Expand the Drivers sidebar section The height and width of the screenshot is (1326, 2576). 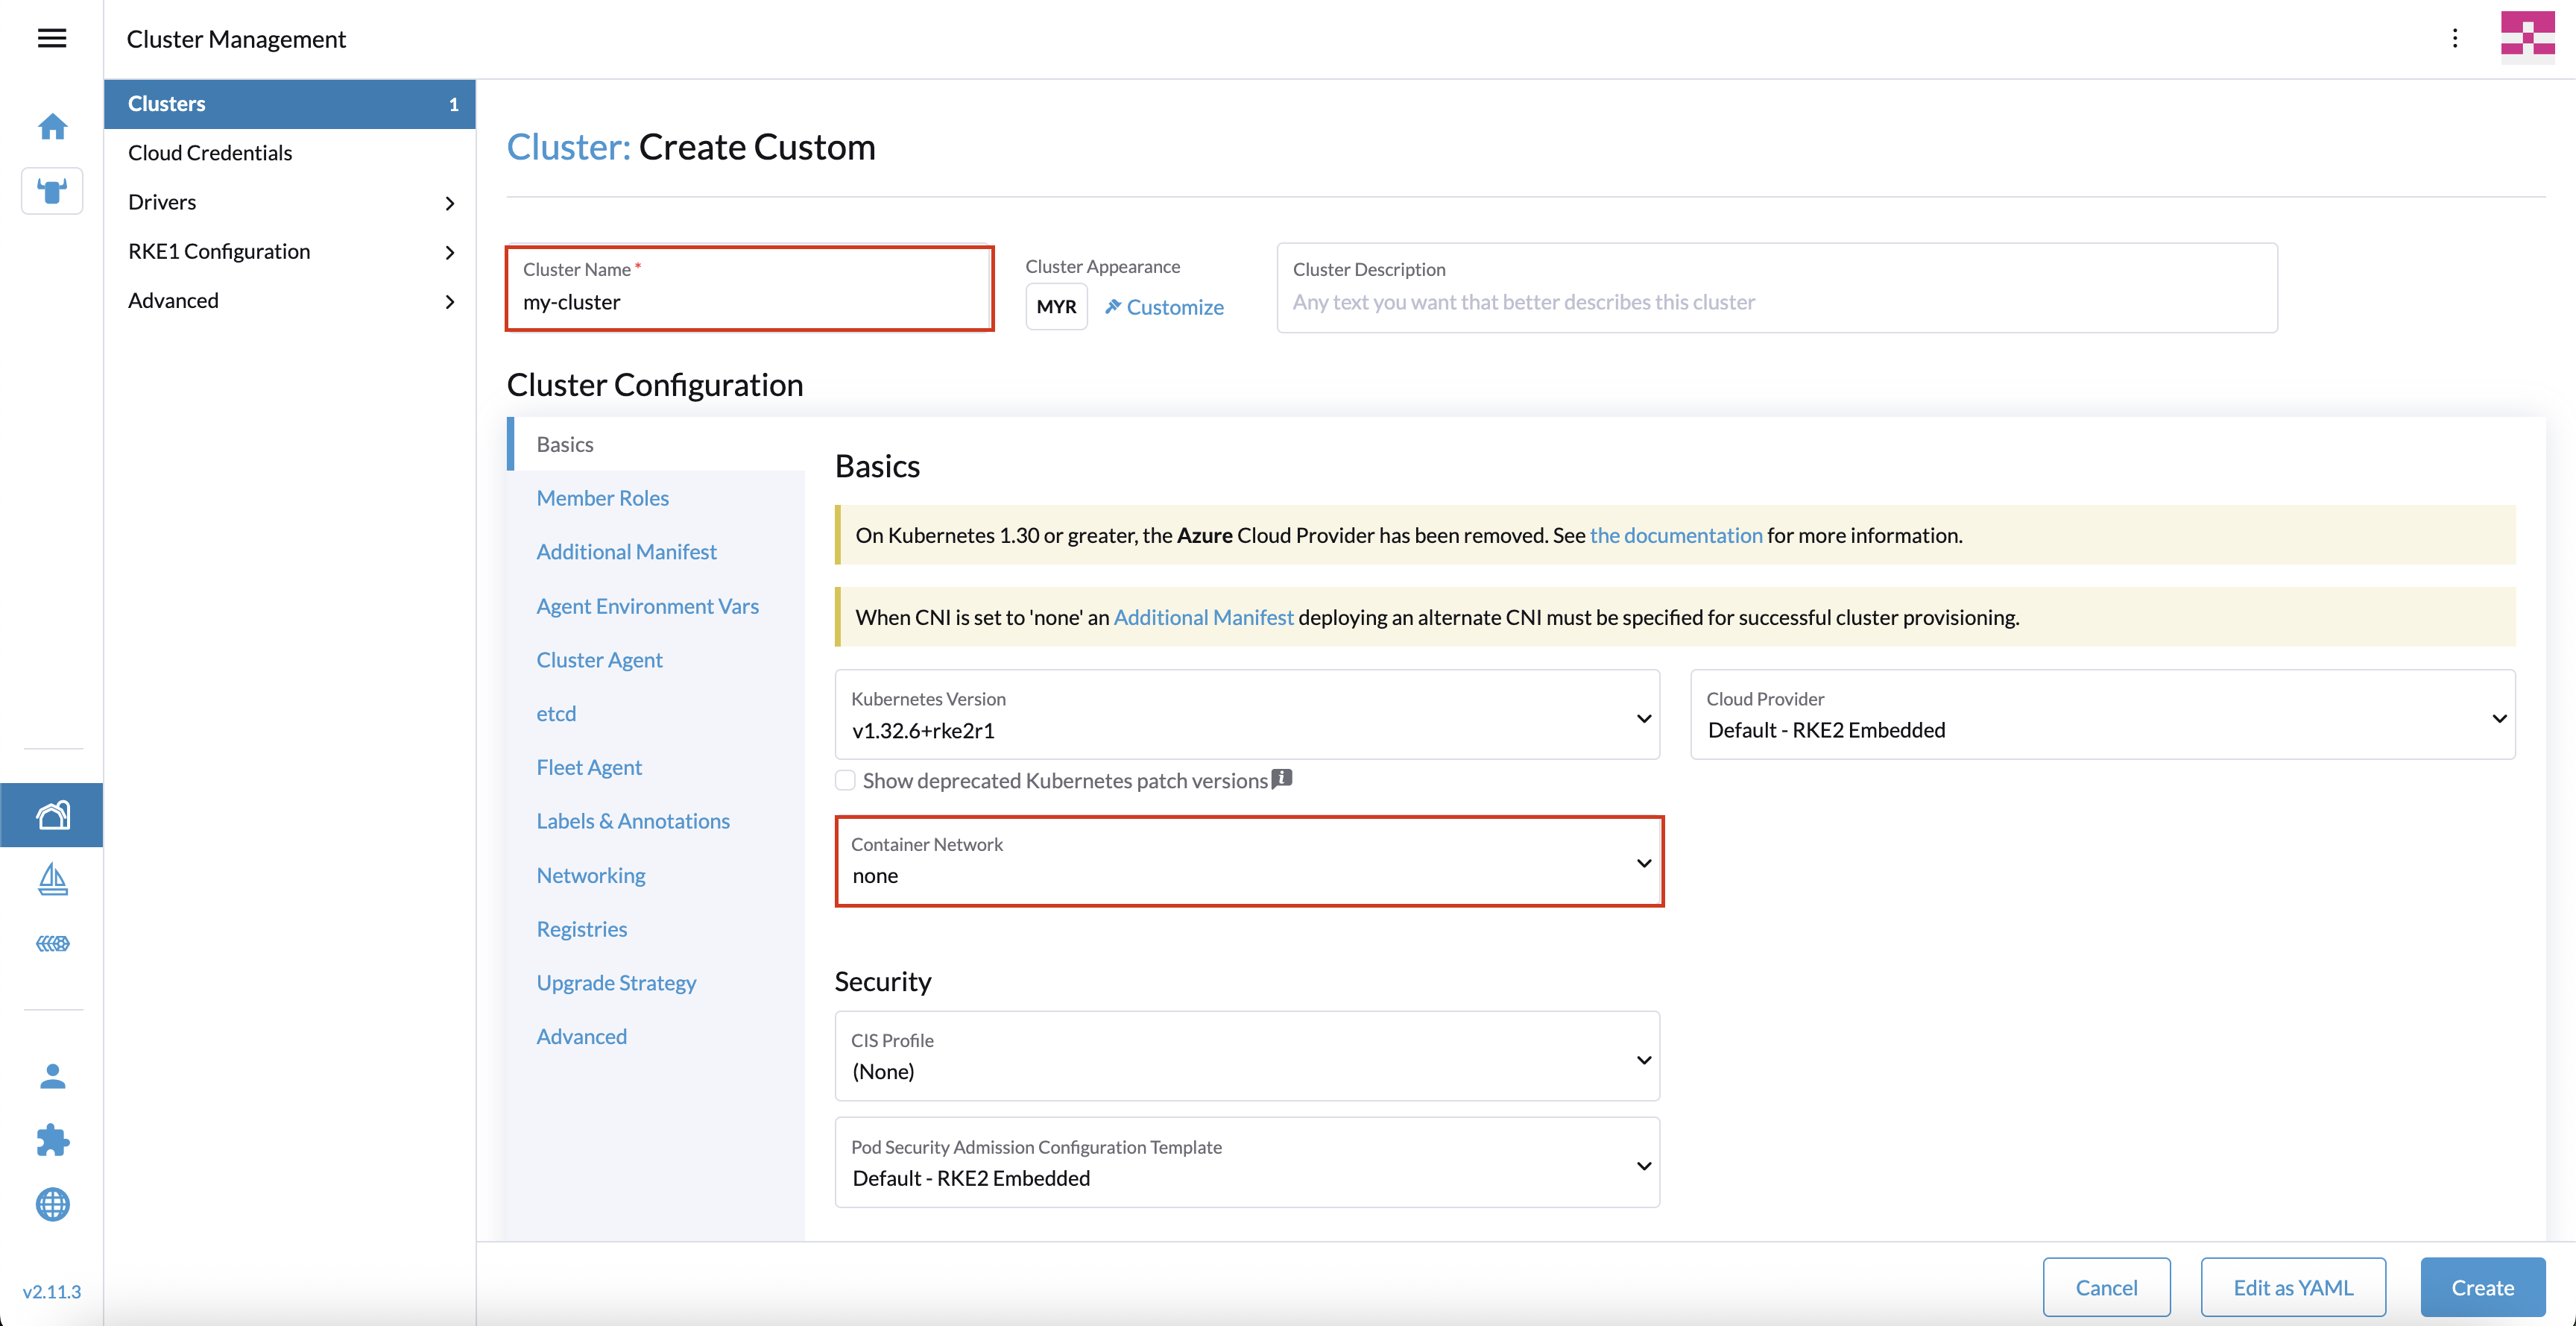[x=289, y=202]
